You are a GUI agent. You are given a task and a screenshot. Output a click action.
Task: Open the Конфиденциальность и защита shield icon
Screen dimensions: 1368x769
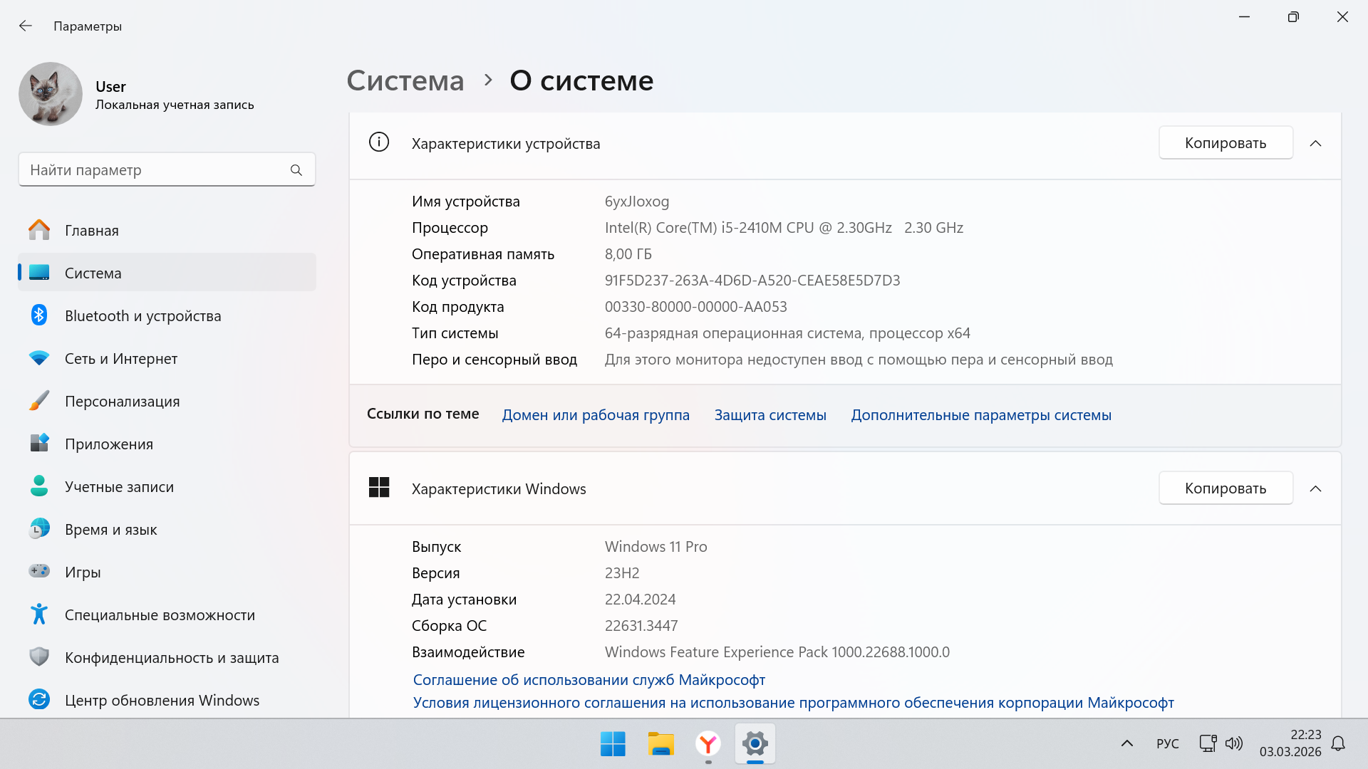tap(39, 656)
